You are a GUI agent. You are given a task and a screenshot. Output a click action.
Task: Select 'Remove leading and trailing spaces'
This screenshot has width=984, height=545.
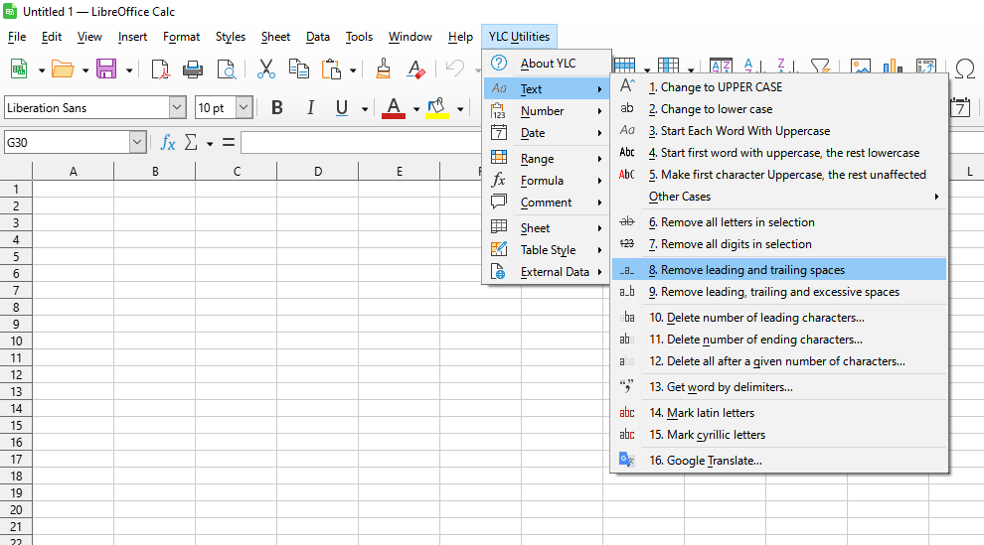tap(752, 270)
